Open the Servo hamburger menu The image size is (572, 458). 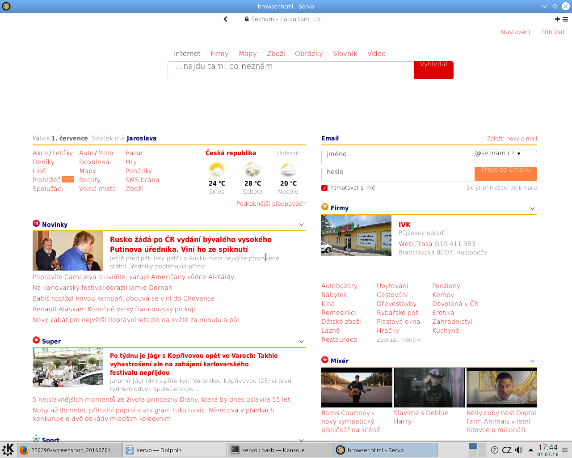565,19
